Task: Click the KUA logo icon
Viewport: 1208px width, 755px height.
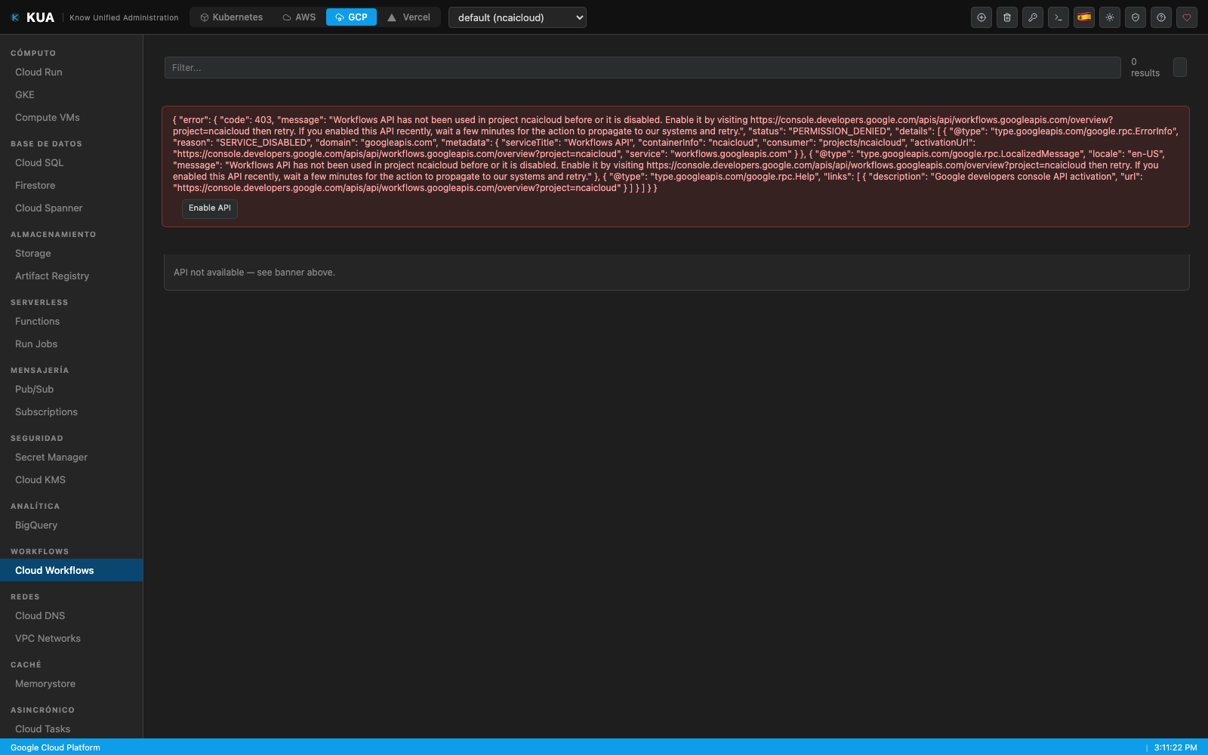Action: coord(15,17)
